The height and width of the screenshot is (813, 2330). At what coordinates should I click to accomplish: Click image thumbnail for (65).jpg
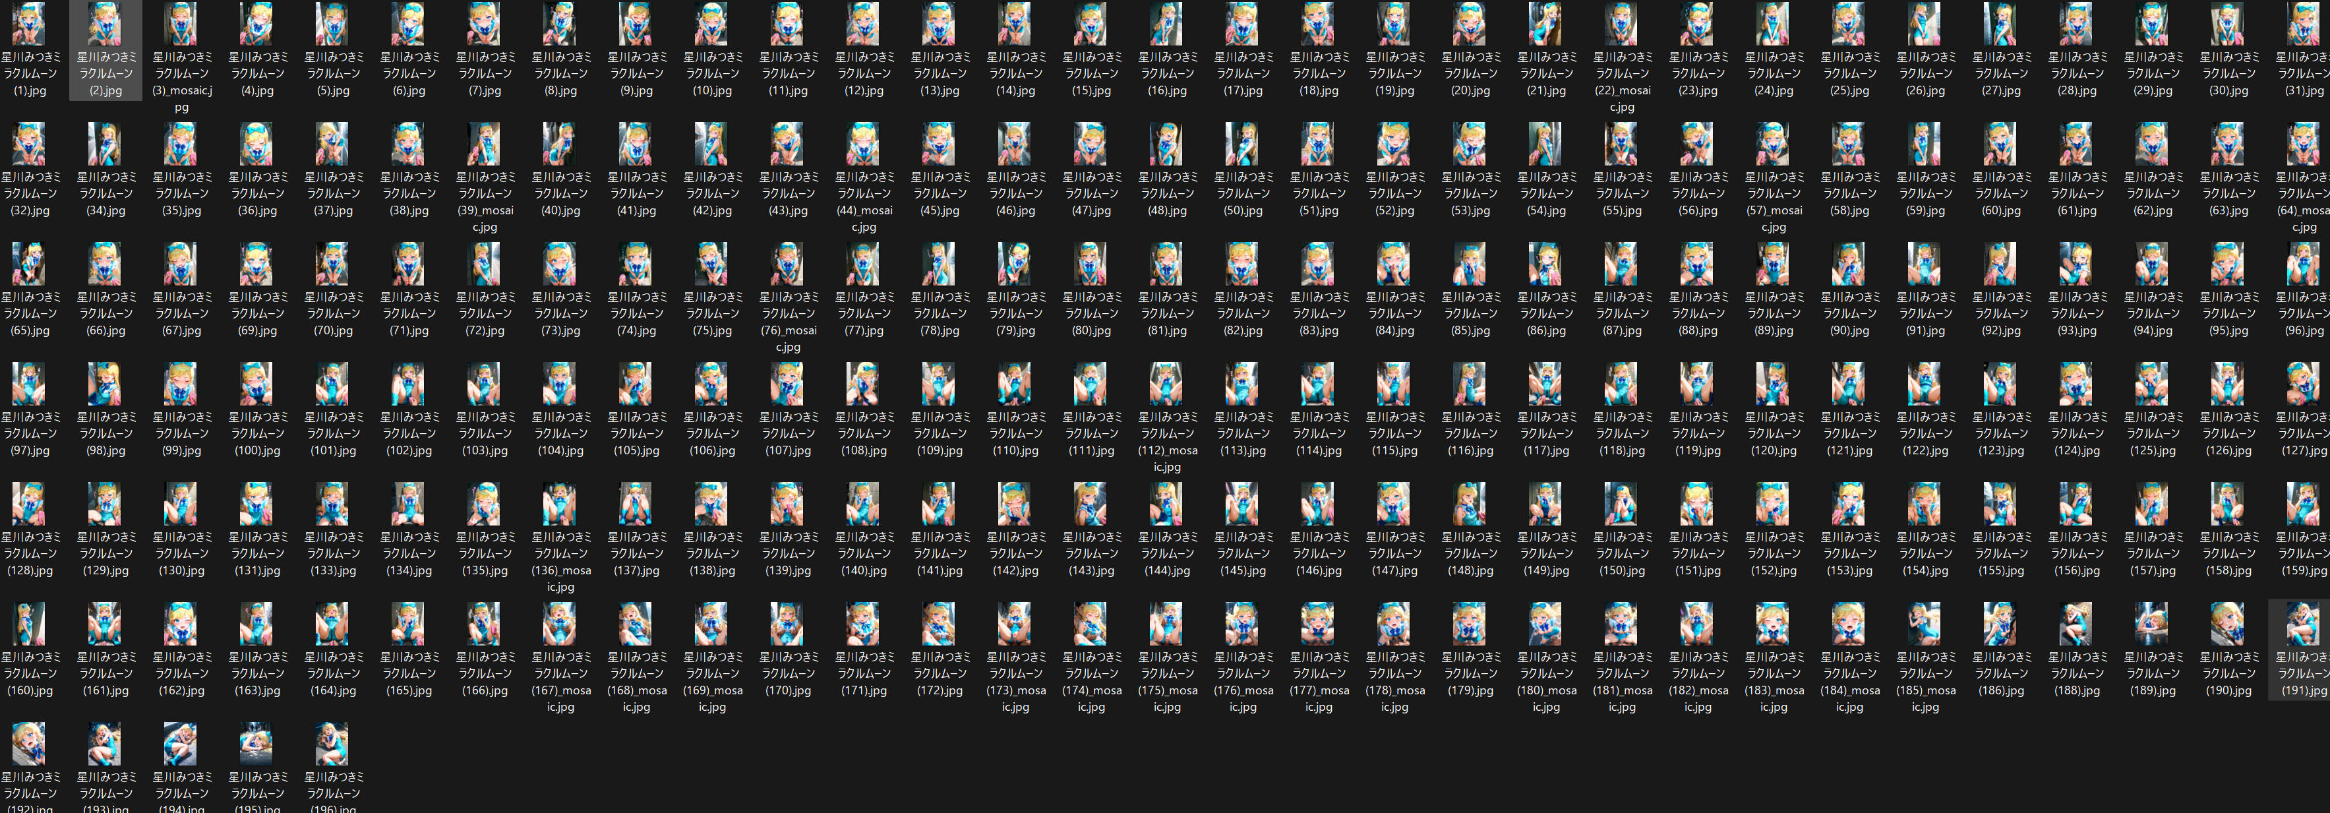pyautogui.click(x=30, y=264)
